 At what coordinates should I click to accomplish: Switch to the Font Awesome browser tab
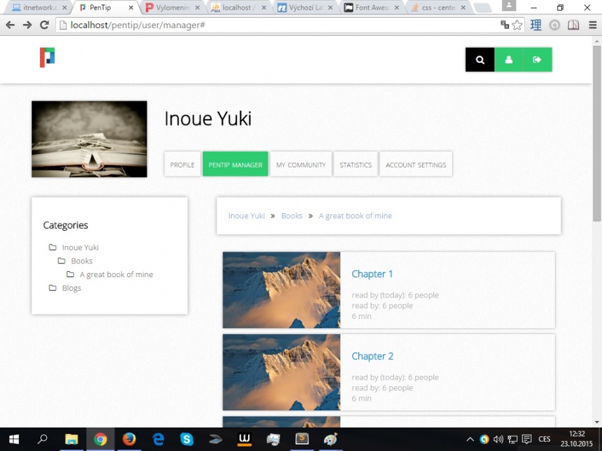(x=372, y=7)
